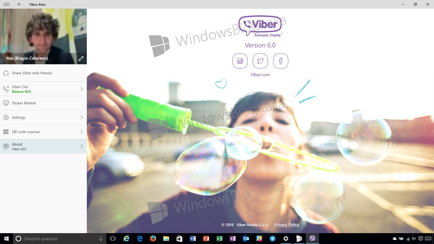The height and width of the screenshot is (244, 434).
Task: Select the About Viber v6.0 item
Action: tap(43, 146)
